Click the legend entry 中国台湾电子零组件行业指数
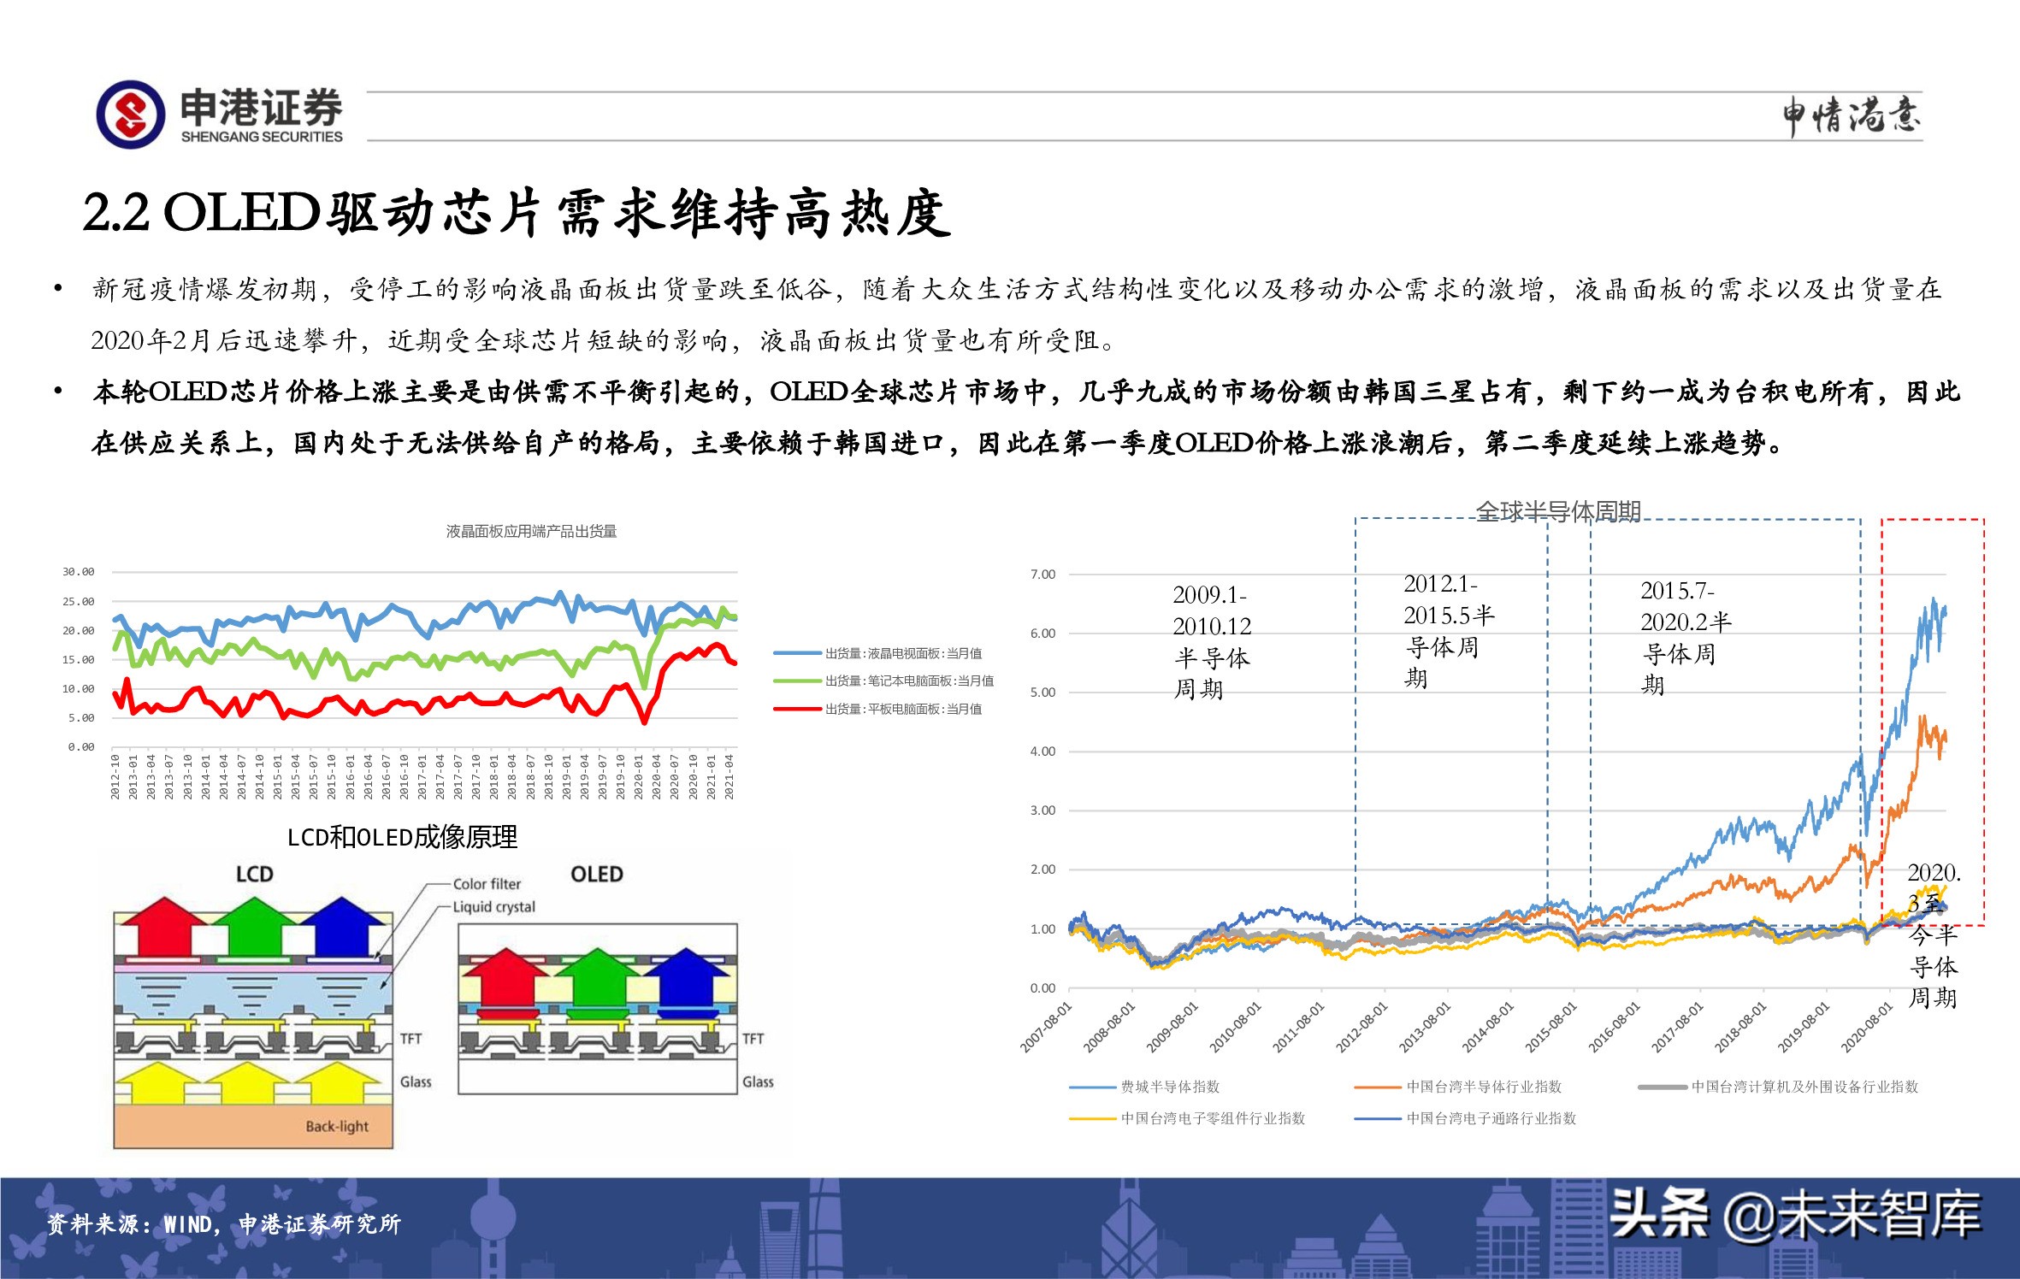This screenshot has height=1279, width=2020. pyautogui.click(x=1187, y=1118)
